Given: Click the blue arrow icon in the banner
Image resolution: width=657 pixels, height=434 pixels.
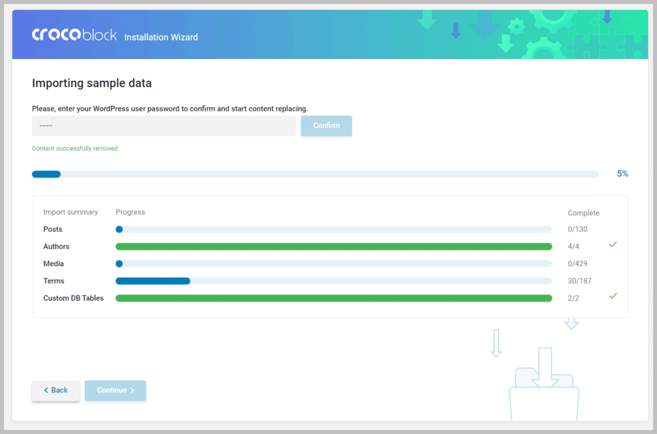Looking at the screenshot, I should (x=456, y=31).
